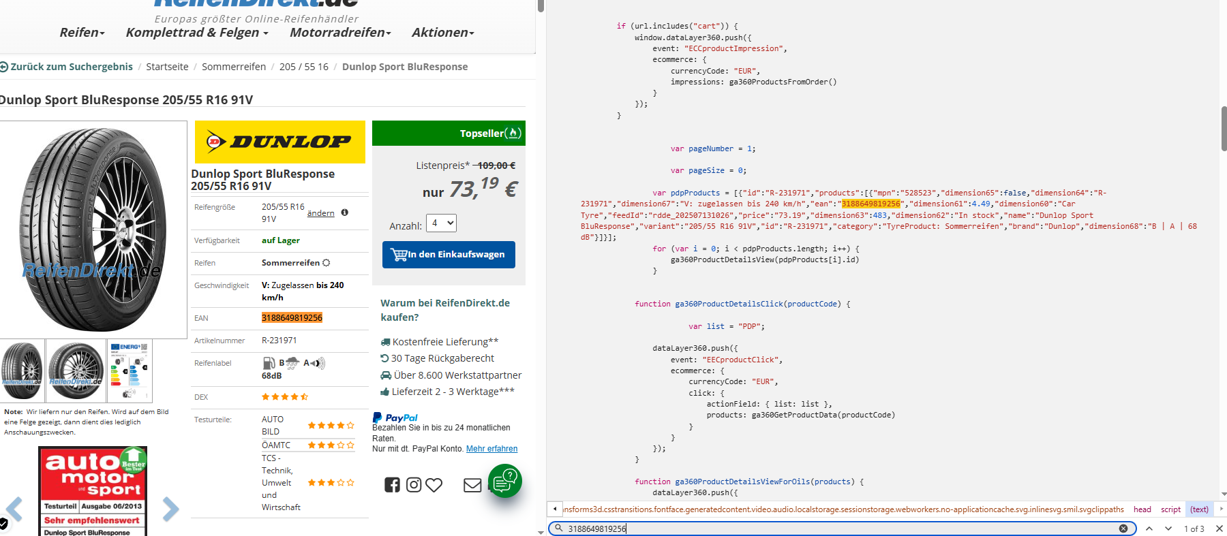
Task: Click the DEX star rating
Action: 285,396
